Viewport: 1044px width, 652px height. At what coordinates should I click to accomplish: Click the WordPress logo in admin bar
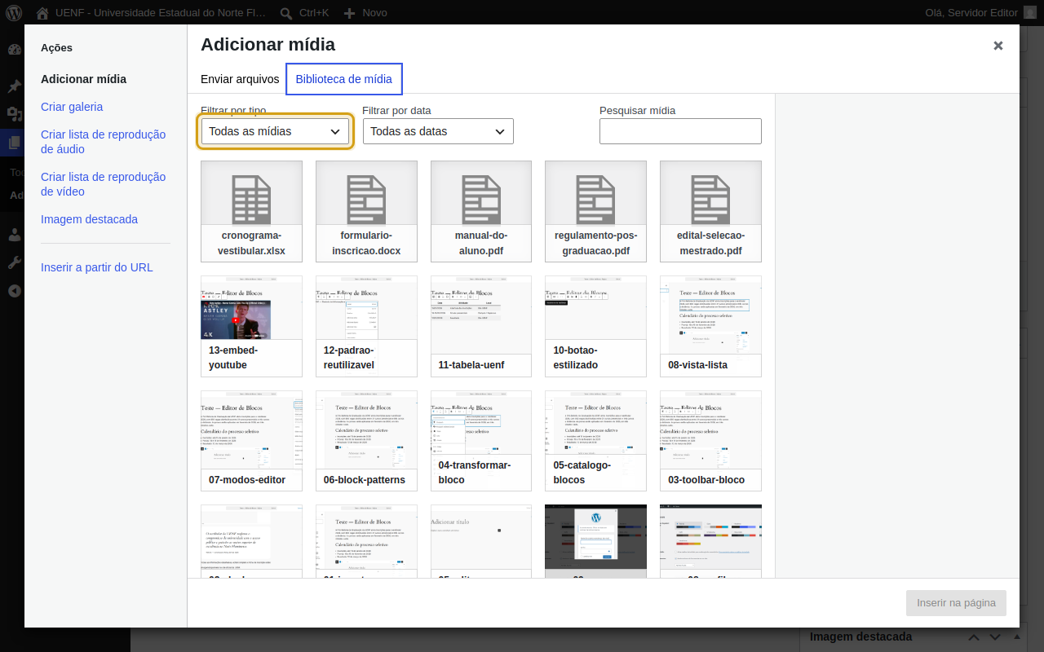(x=14, y=12)
